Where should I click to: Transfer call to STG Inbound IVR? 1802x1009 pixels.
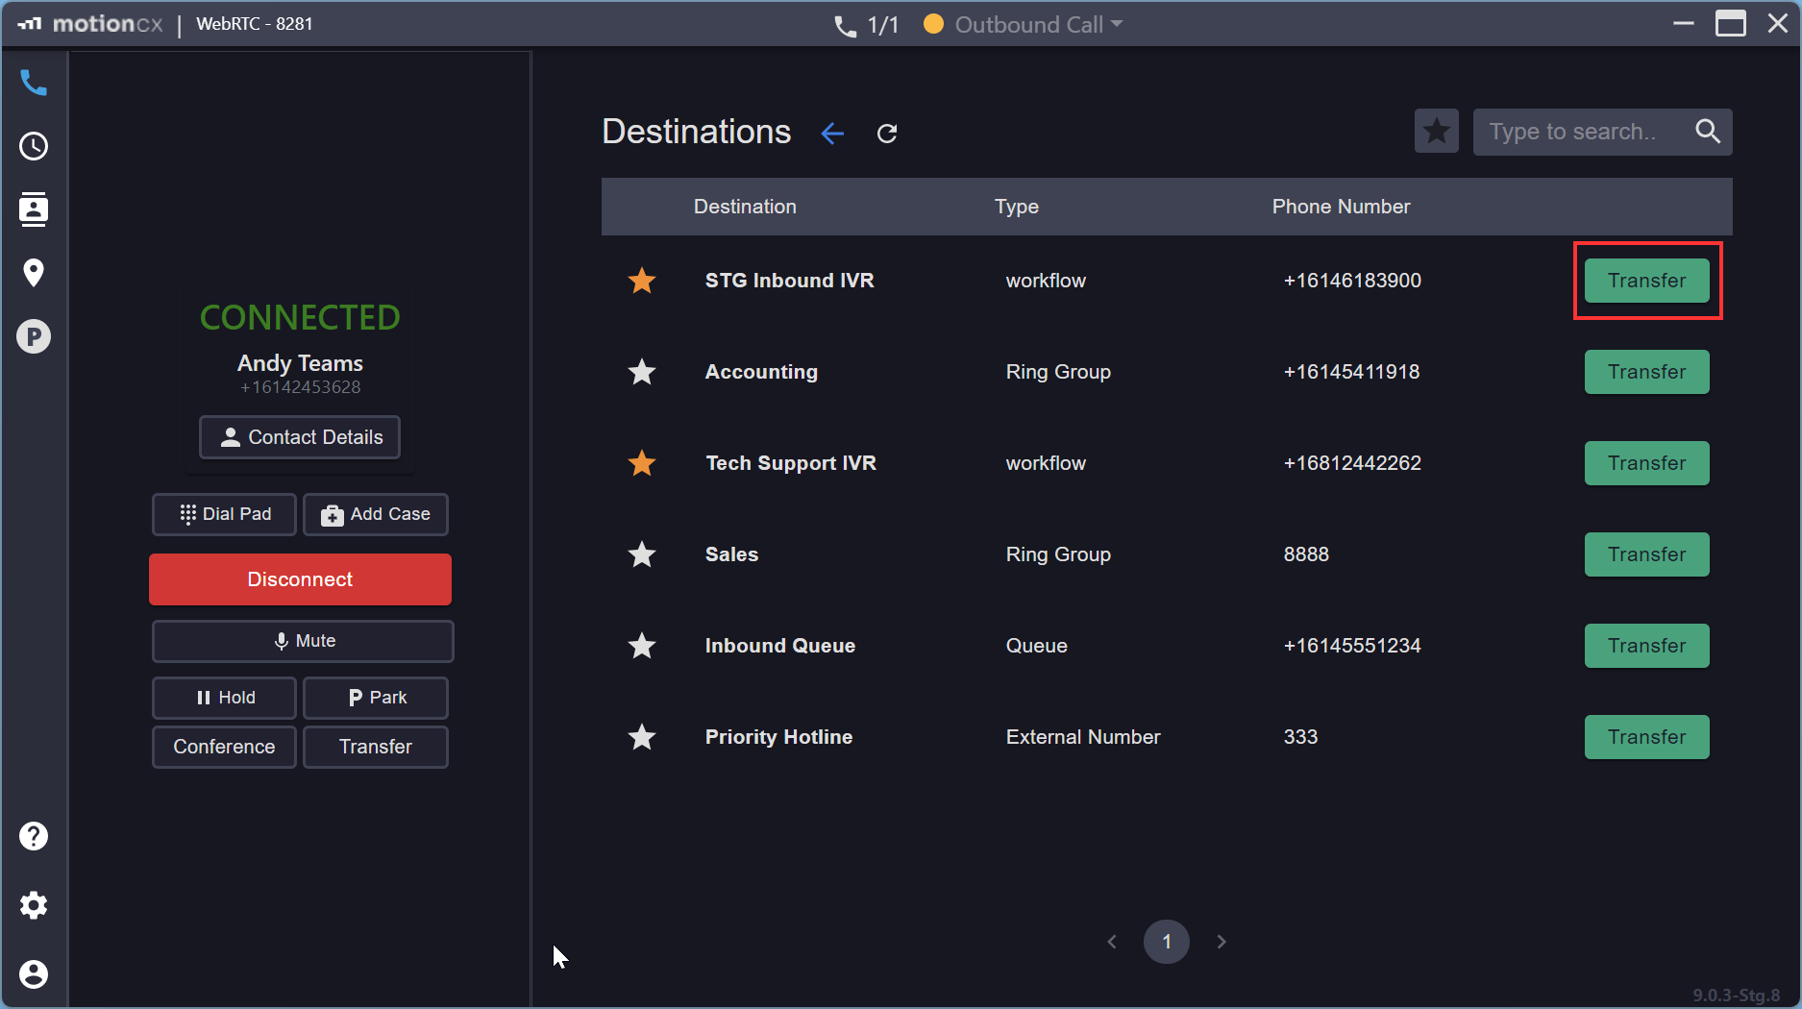click(1646, 281)
